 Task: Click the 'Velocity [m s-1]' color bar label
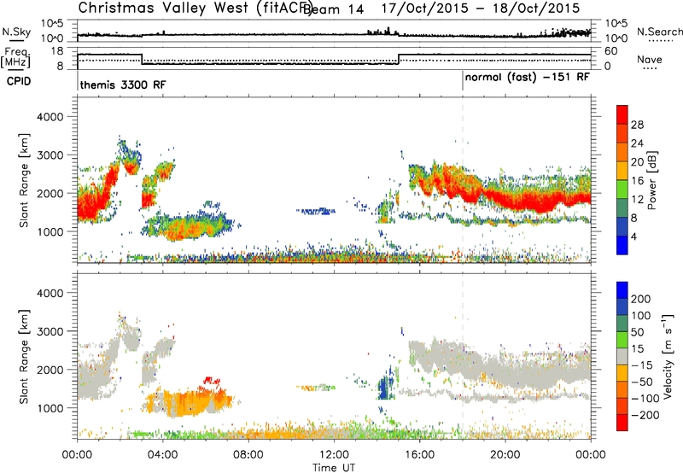pos(667,357)
